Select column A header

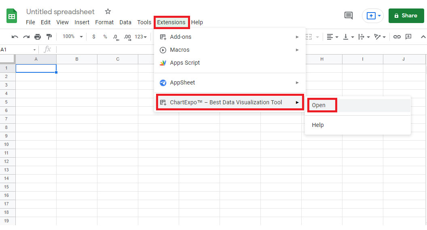pyautogui.click(x=36, y=59)
